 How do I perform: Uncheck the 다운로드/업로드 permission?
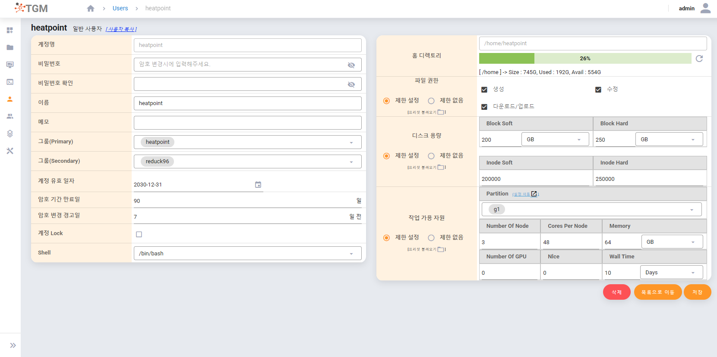(484, 107)
